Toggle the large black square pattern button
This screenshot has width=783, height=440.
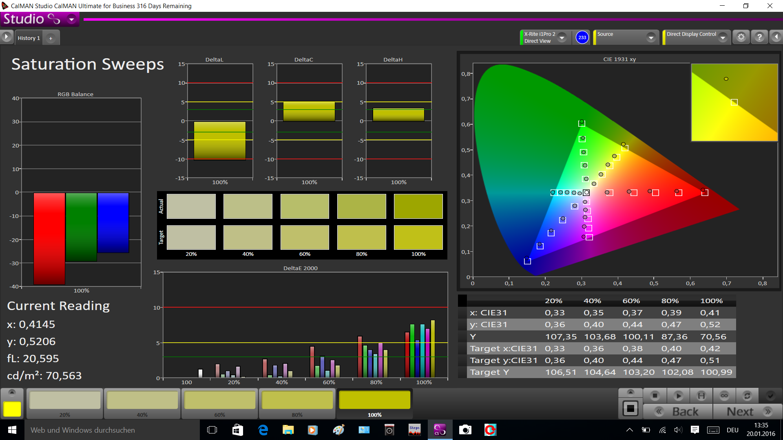click(x=630, y=408)
